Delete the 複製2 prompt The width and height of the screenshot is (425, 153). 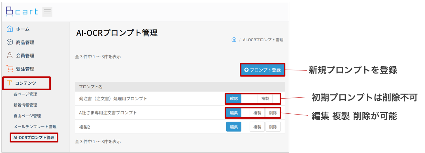(273, 127)
